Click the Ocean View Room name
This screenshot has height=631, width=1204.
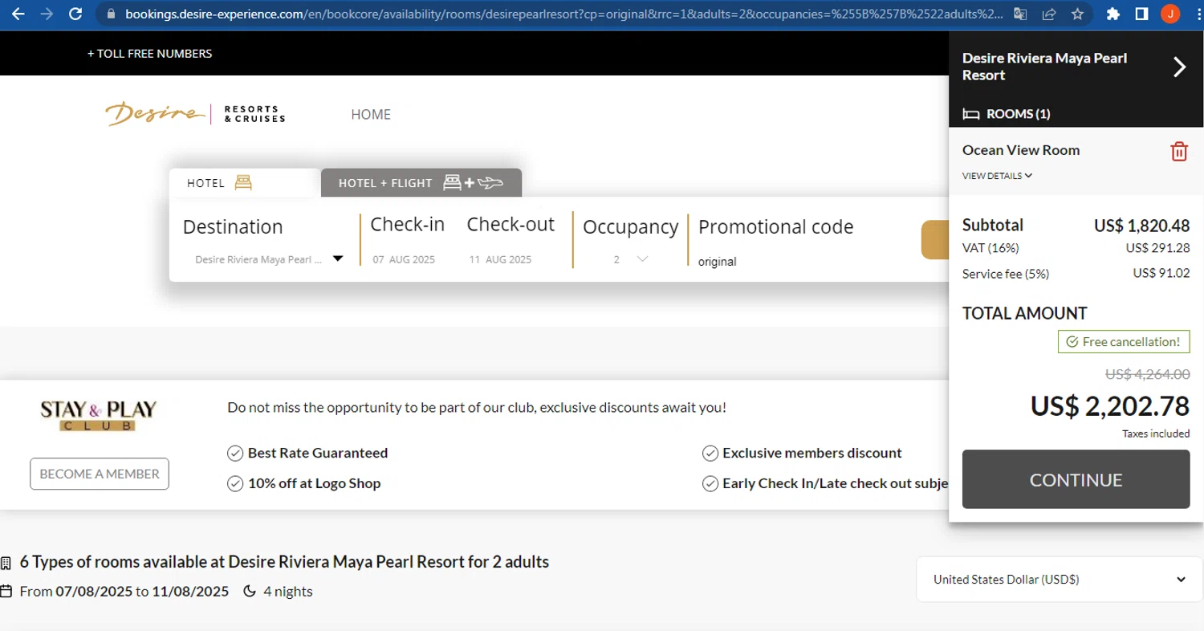coord(1021,150)
